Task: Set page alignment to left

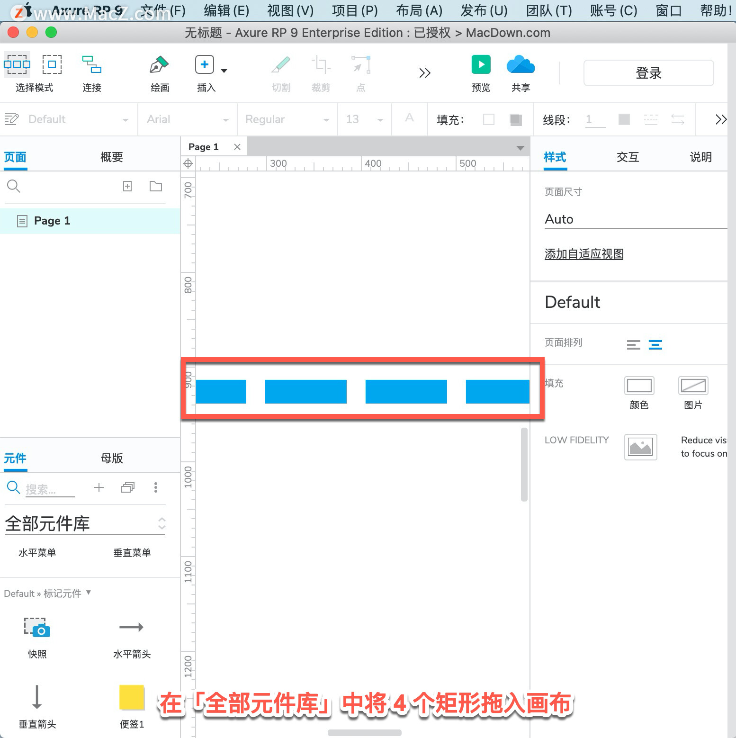Action: click(634, 345)
